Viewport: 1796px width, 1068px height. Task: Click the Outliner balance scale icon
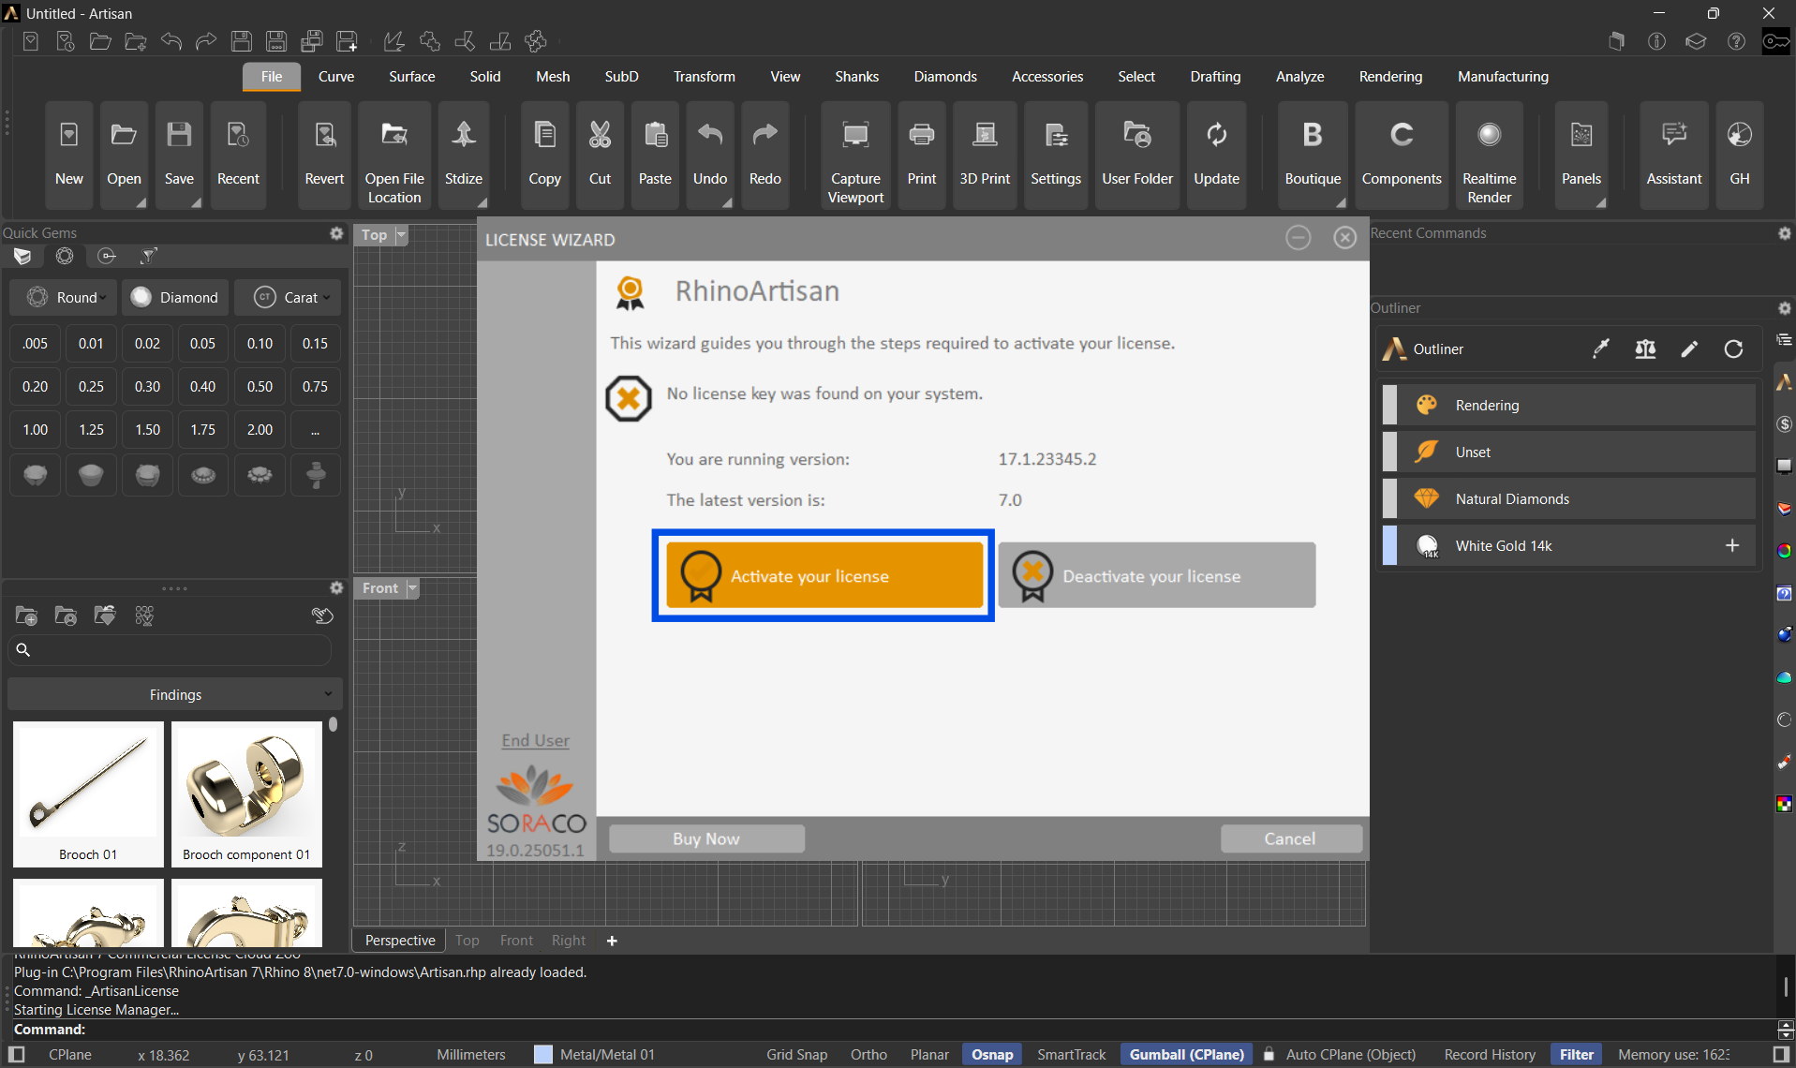point(1645,349)
